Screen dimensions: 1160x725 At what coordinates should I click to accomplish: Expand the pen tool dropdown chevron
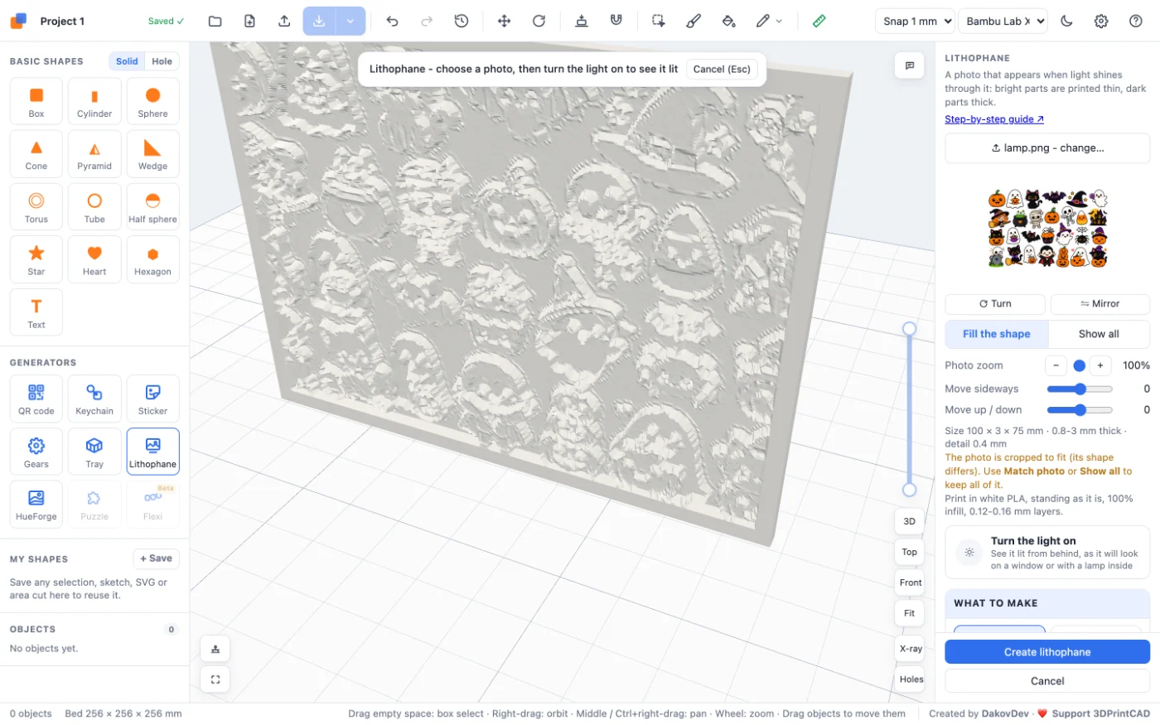pos(779,21)
